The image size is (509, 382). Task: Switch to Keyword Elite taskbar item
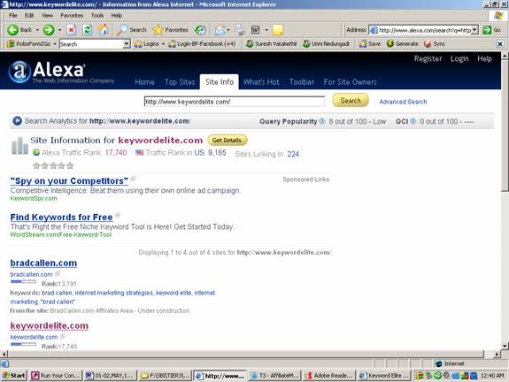tap(384, 376)
